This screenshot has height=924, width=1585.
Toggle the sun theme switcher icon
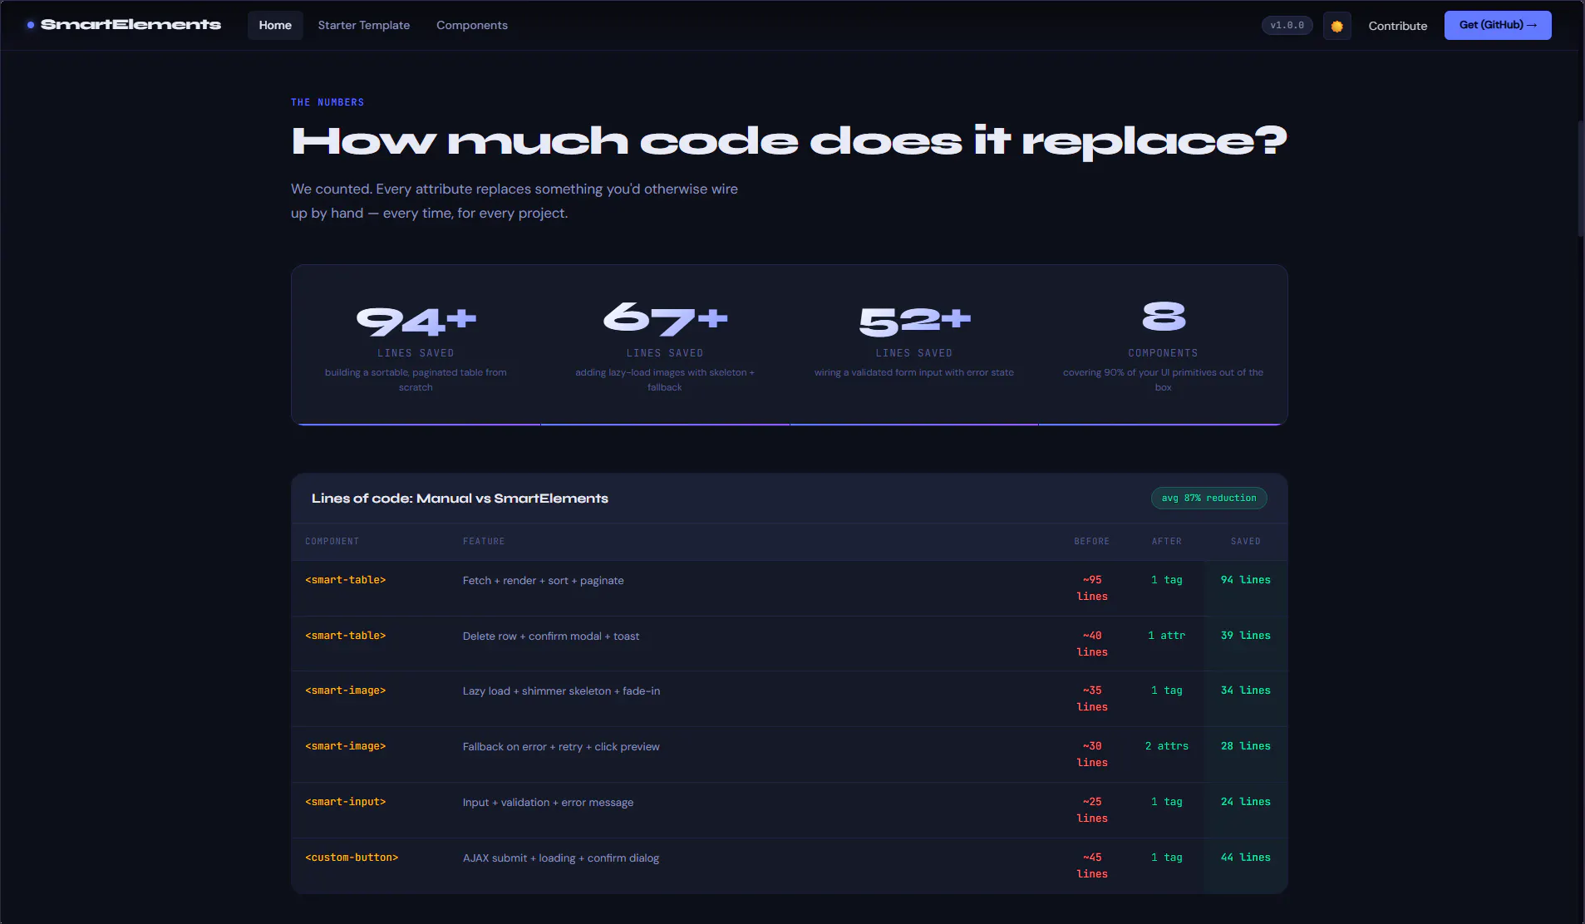tap(1336, 26)
